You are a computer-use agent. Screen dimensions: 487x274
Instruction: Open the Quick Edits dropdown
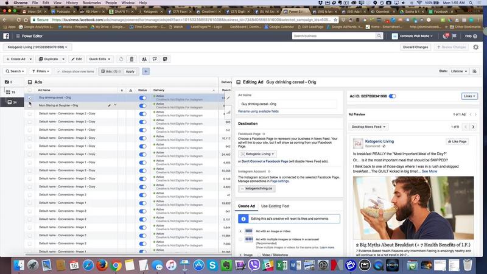[100, 59]
